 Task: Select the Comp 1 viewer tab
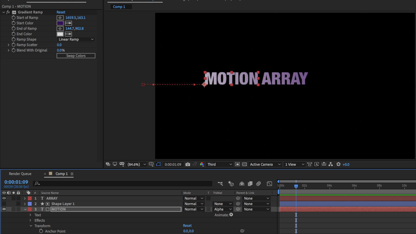coord(121,6)
